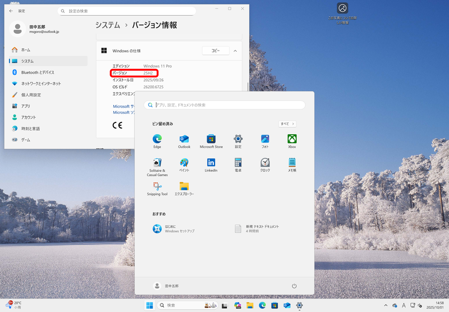The height and width of the screenshot is (312, 449).
Task: Click the power icon in Start menu
Action: tap(294, 286)
